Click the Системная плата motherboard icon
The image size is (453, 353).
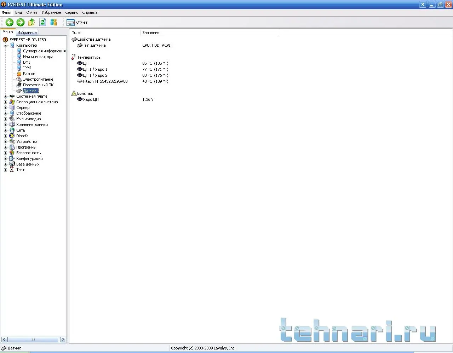(x=12, y=96)
